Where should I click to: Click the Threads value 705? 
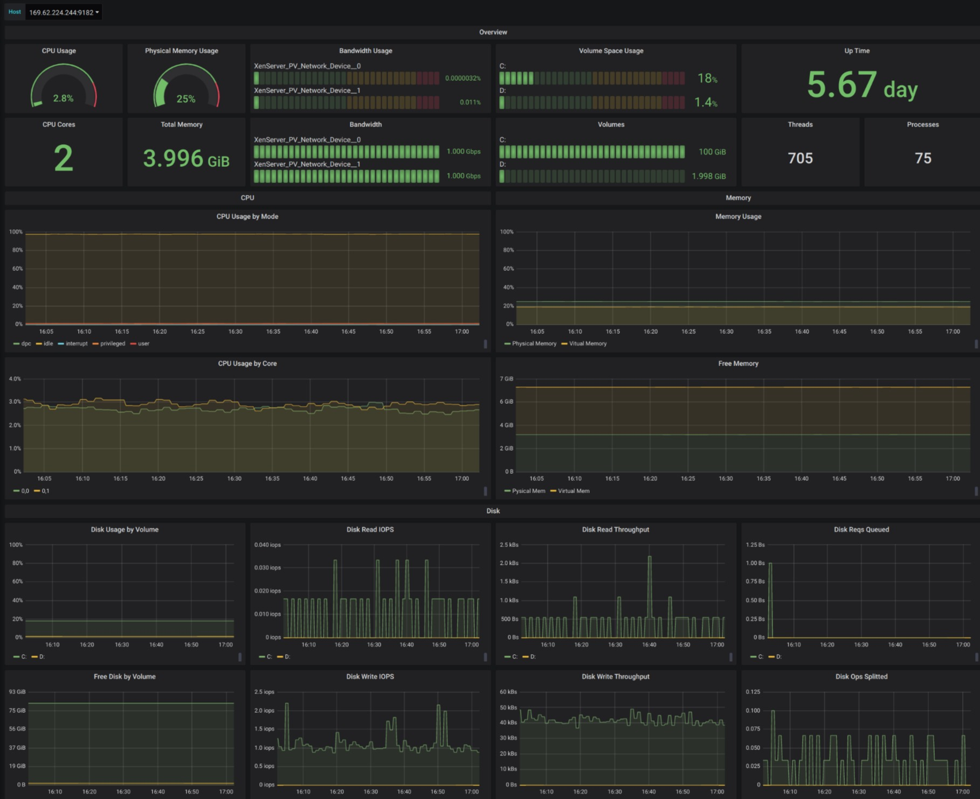pyautogui.click(x=800, y=158)
